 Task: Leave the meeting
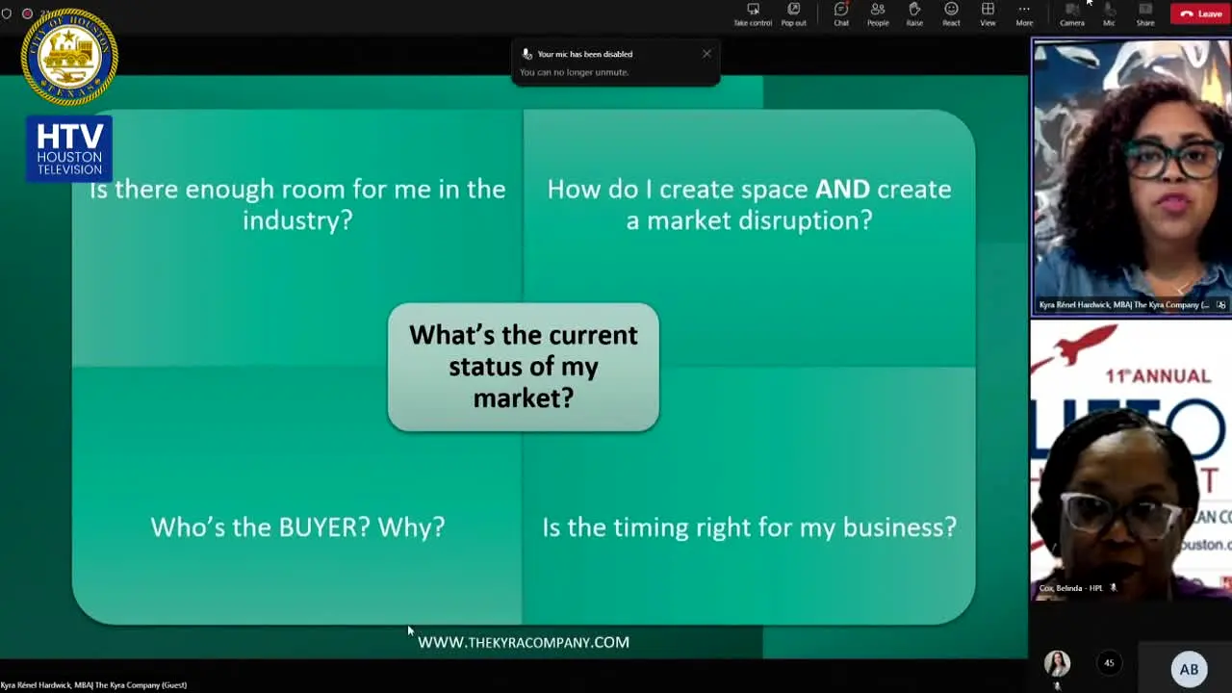[x=1201, y=13]
